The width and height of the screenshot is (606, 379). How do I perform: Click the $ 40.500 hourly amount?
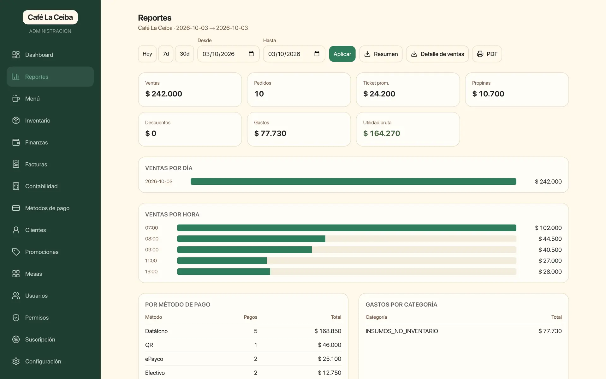550,250
